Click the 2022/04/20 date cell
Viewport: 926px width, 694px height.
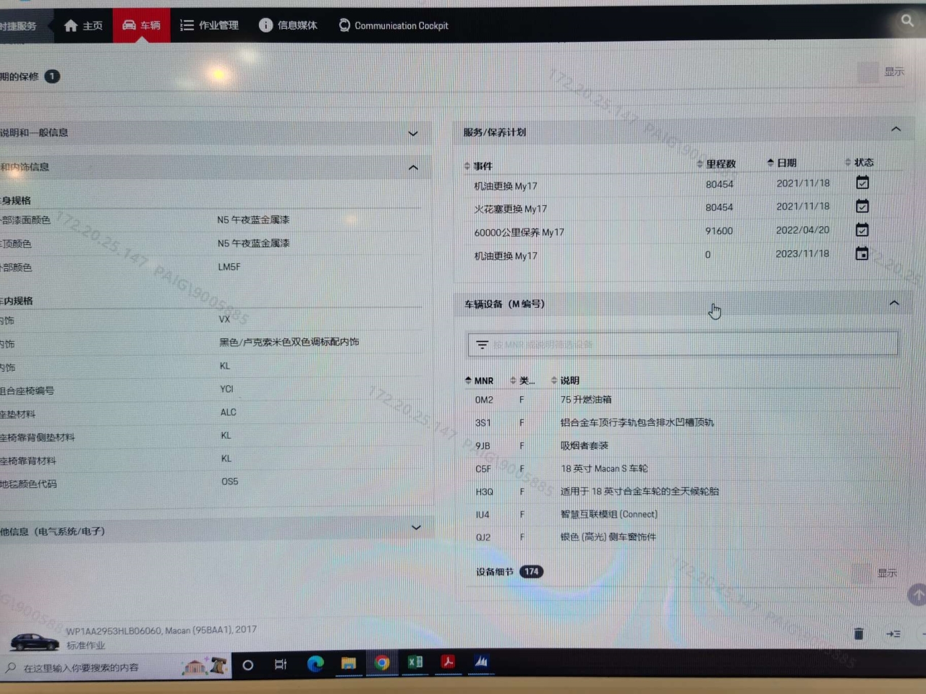(802, 230)
